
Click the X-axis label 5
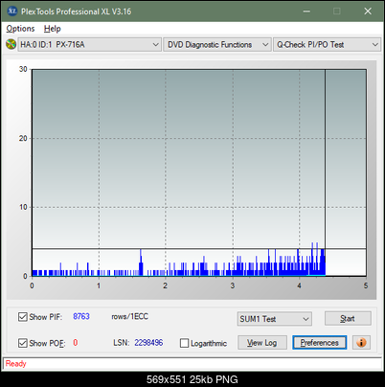tap(366, 285)
